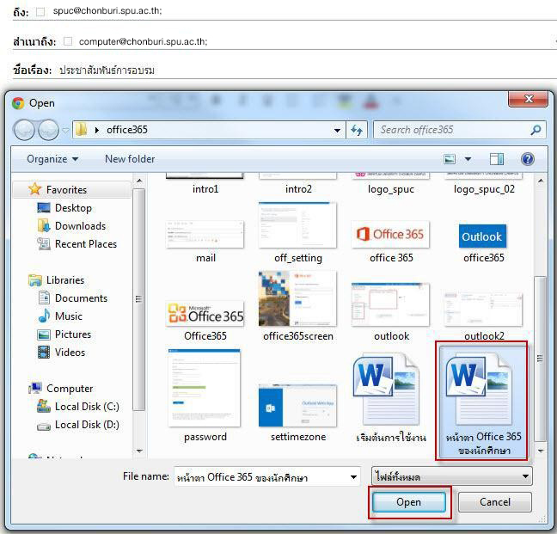Select the settimezone image file
Image resolution: width=557 pixels, height=534 pixels.
pyautogui.click(x=298, y=414)
